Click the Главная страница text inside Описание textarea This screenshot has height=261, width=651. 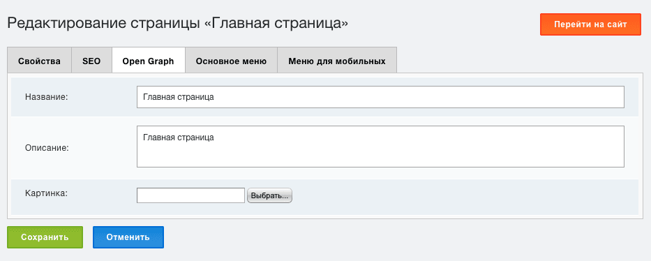pyautogui.click(x=179, y=137)
